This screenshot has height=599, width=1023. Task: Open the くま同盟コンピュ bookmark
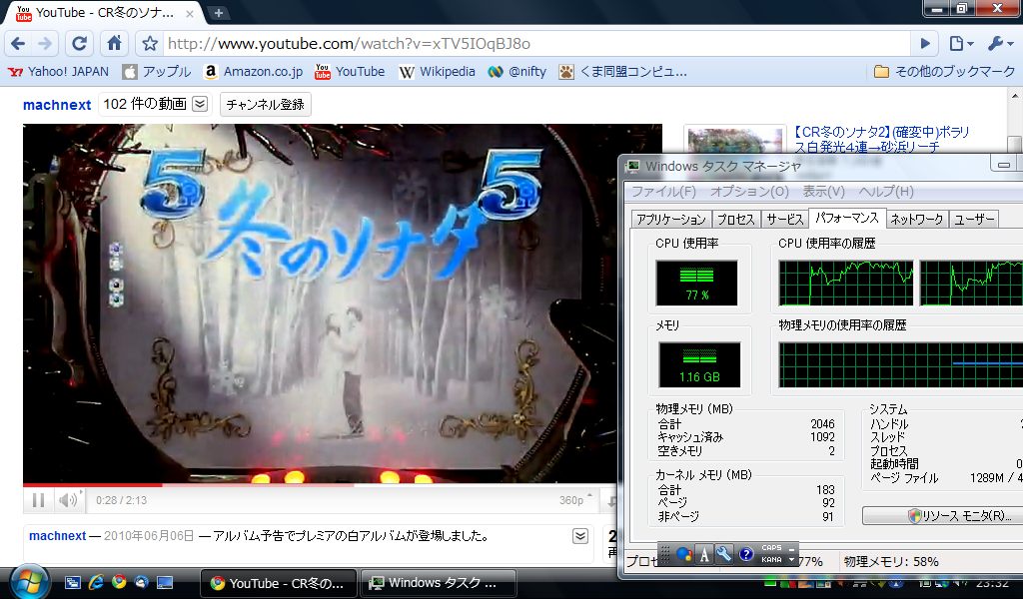623,72
